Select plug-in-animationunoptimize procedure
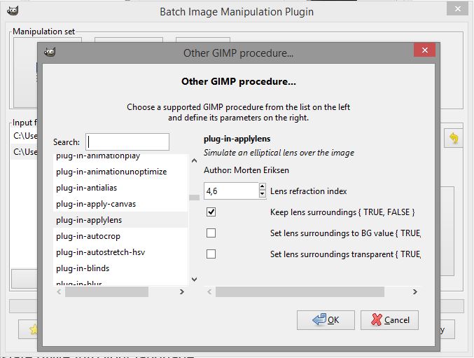This screenshot has width=474, height=358. pos(120,172)
